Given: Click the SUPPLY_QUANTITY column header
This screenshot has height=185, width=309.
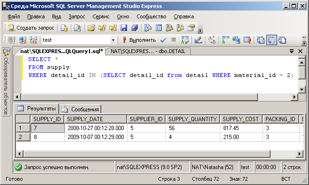Looking at the screenshot, I should point(193,119).
